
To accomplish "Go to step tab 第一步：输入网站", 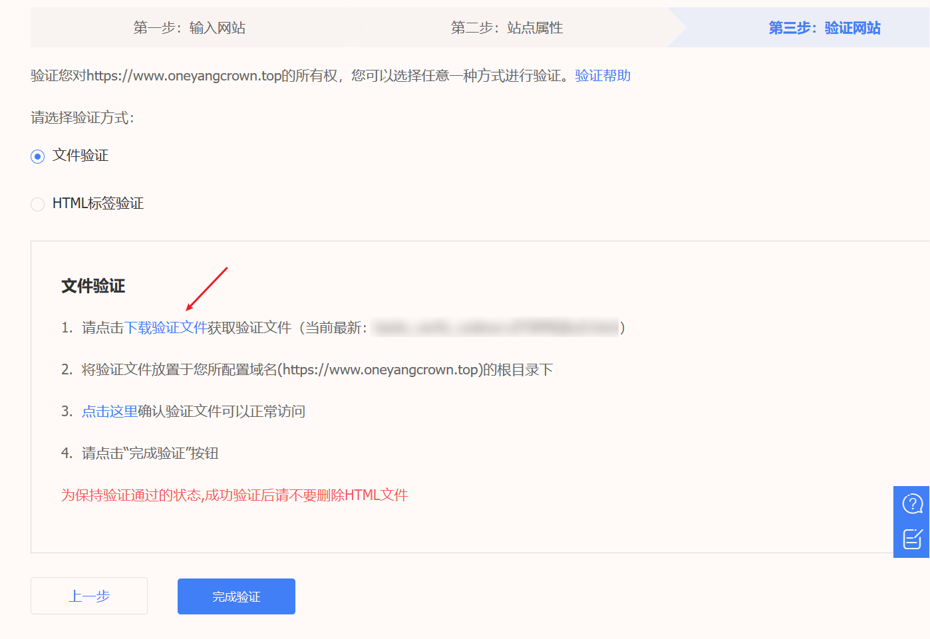I will [x=190, y=28].
